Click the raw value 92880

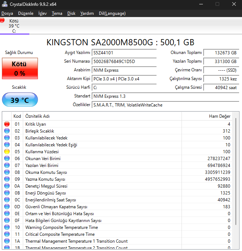[x=224, y=186]
